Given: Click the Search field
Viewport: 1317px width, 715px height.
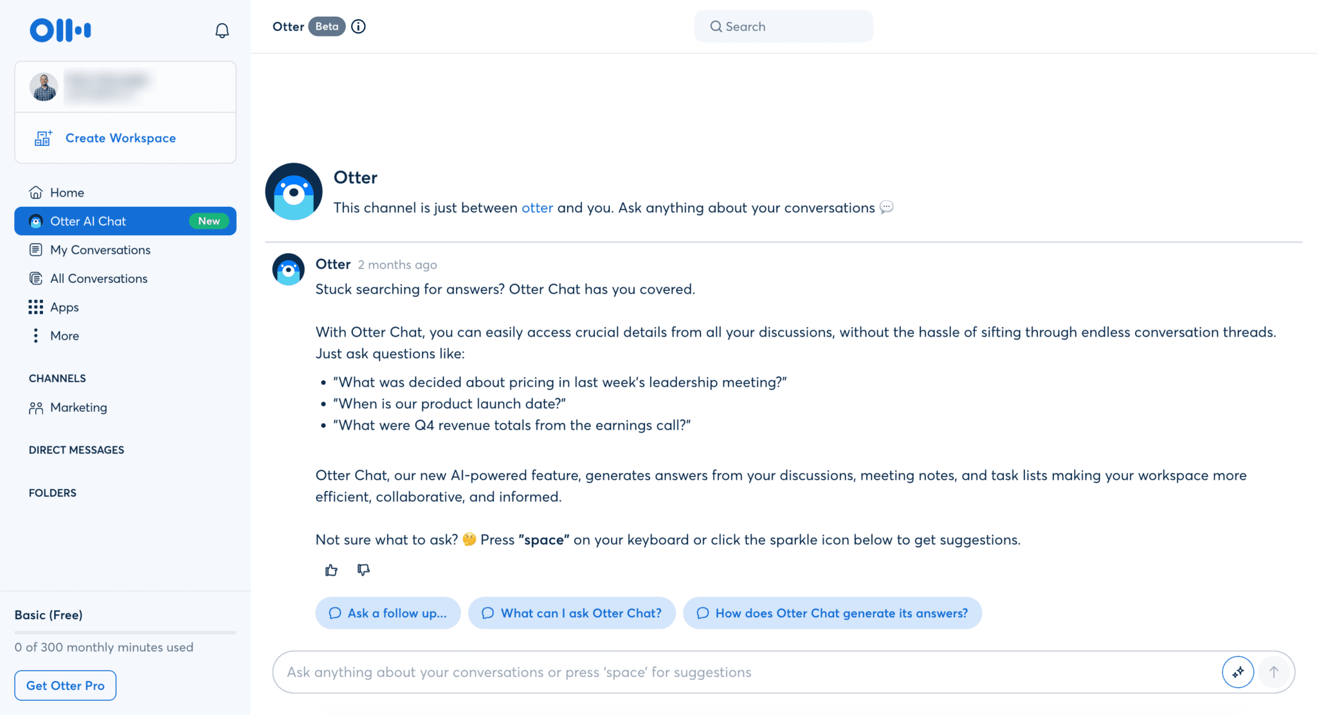Looking at the screenshot, I should click(x=783, y=26).
